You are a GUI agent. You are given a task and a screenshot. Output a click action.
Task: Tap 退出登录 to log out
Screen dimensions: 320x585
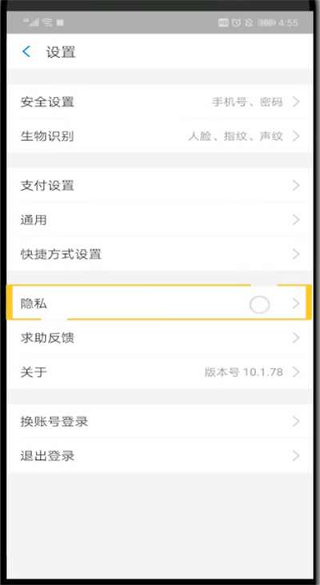160,455
